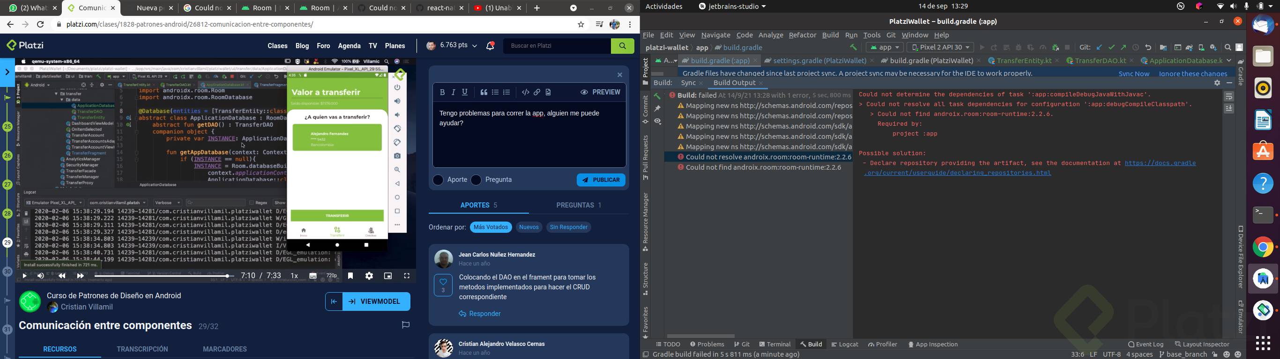Insert a code block in the comment
1280x359 pixels.
click(526, 92)
